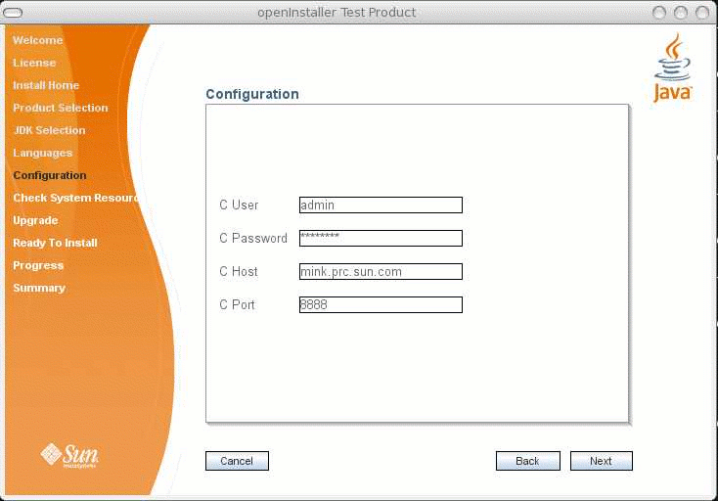Viewport: 718px width, 501px height.
Task: Click the Sun Microsystems logo
Action: [x=69, y=455]
